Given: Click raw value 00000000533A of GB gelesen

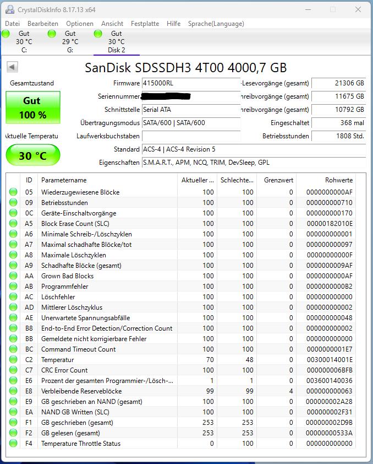Looking at the screenshot, I should tap(330, 433).
